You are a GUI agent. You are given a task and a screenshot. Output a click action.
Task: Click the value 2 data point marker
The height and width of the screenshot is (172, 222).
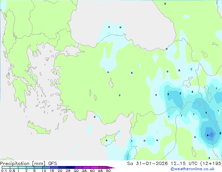pyautogui.click(x=180, y=93)
